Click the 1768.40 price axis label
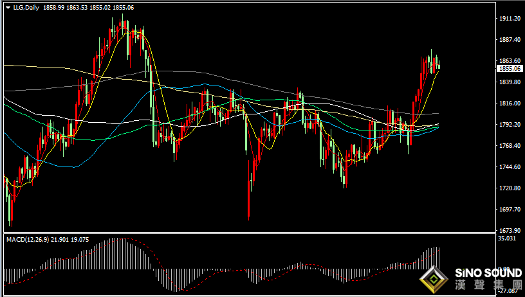 coord(510,145)
